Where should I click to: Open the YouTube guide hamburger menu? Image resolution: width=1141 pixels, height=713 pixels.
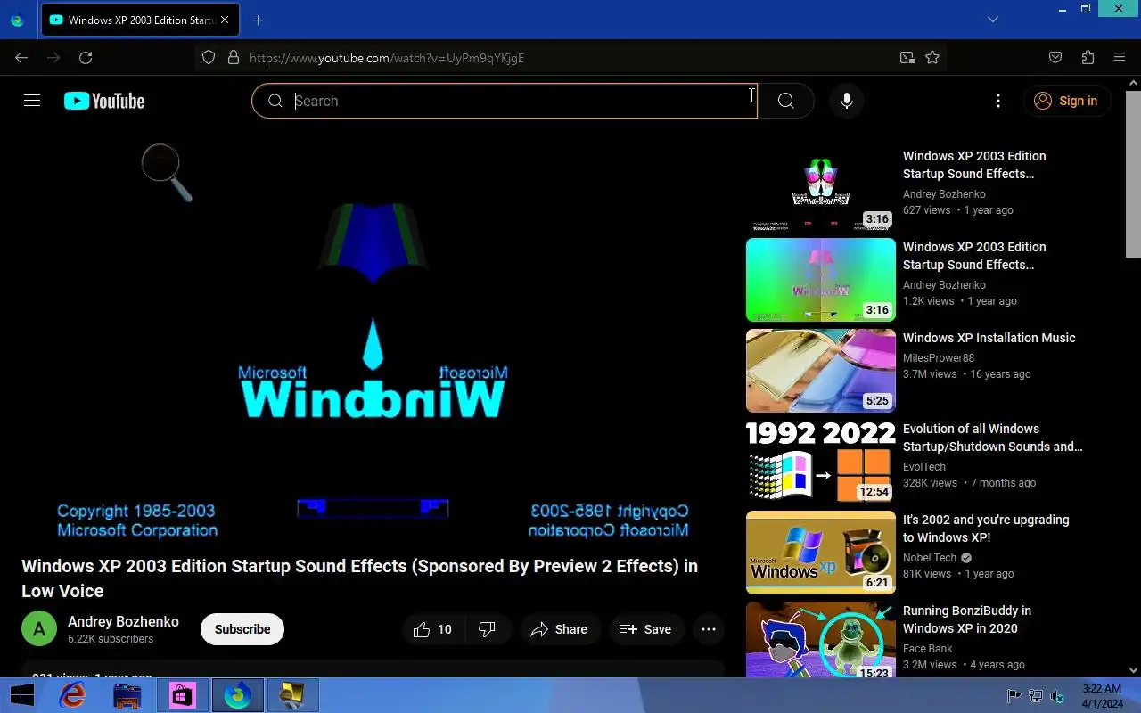click(x=32, y=101)
